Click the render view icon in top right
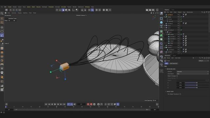210x118 pixels. pyautogui.click(x=147, y=10)
